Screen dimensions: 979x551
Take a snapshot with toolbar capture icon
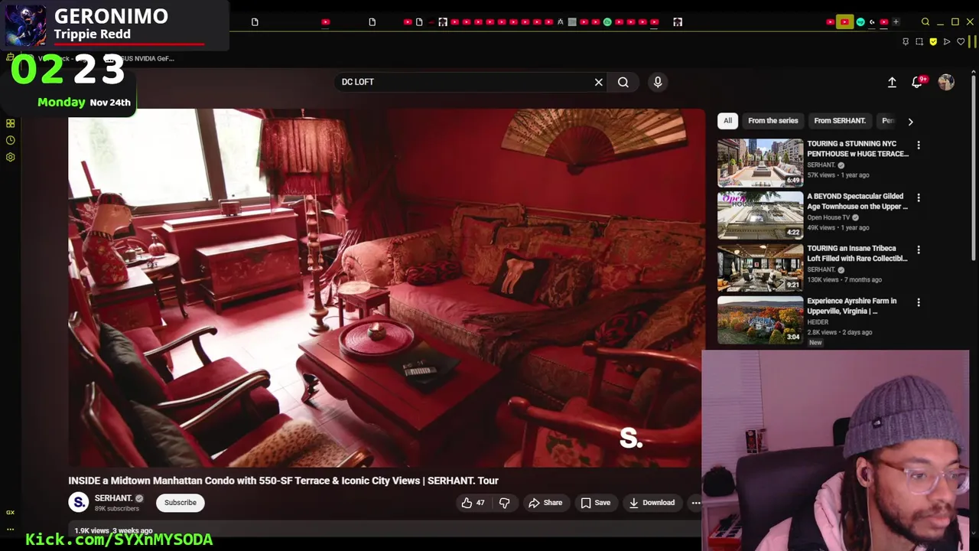(x=919, y=41)
